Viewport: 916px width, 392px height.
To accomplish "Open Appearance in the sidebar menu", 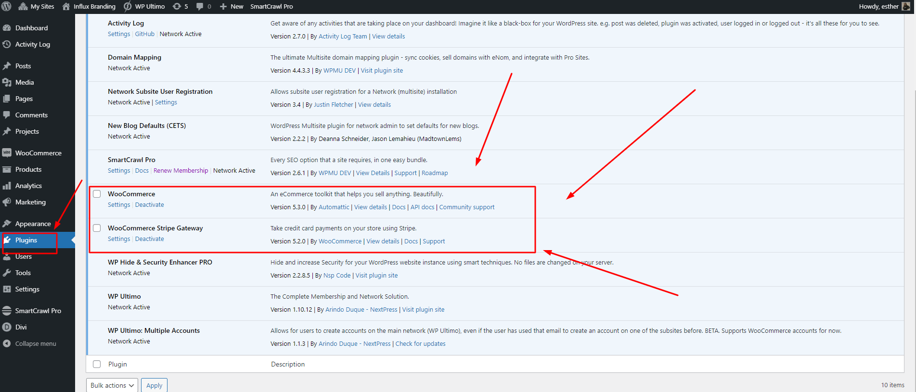I will (33, 224).
